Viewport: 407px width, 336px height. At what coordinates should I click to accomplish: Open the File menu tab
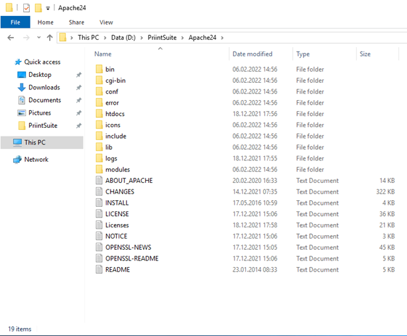pos(15,22)
